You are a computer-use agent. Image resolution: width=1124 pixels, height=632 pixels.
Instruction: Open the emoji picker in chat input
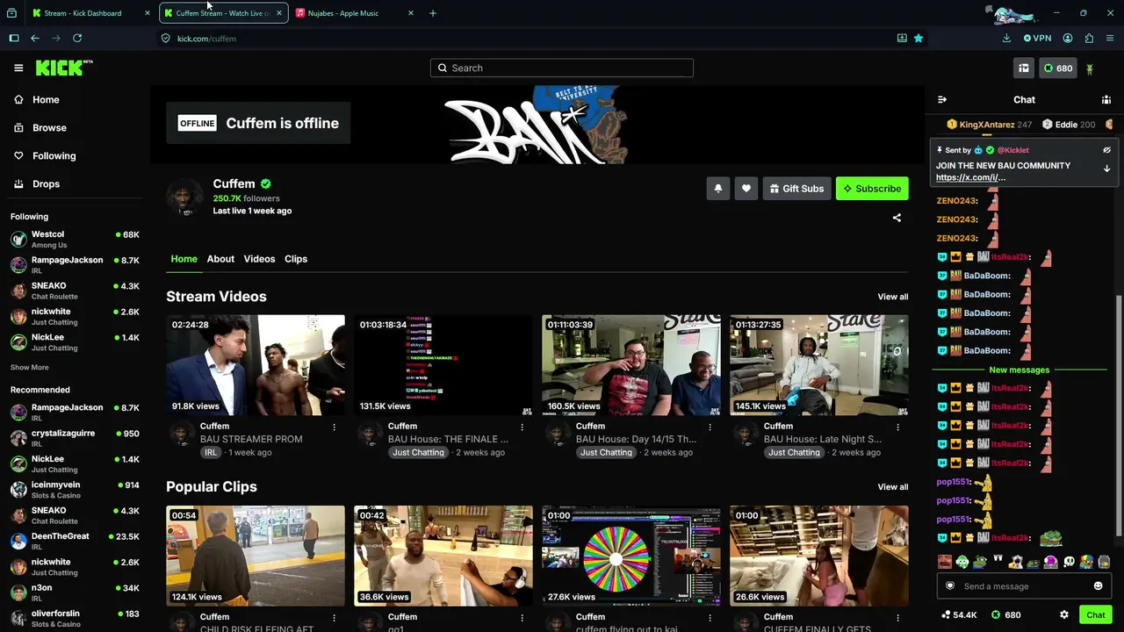(1098, 586)
